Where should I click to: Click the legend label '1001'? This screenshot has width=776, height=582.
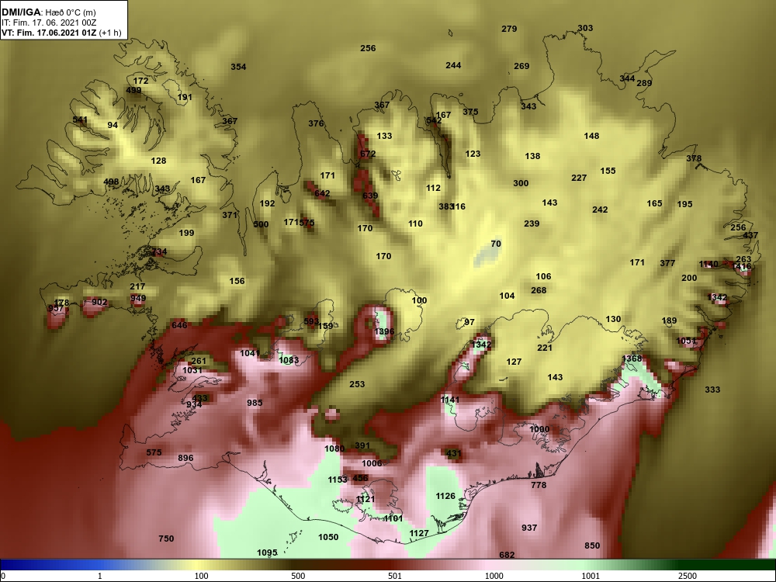tap(591, 576)
